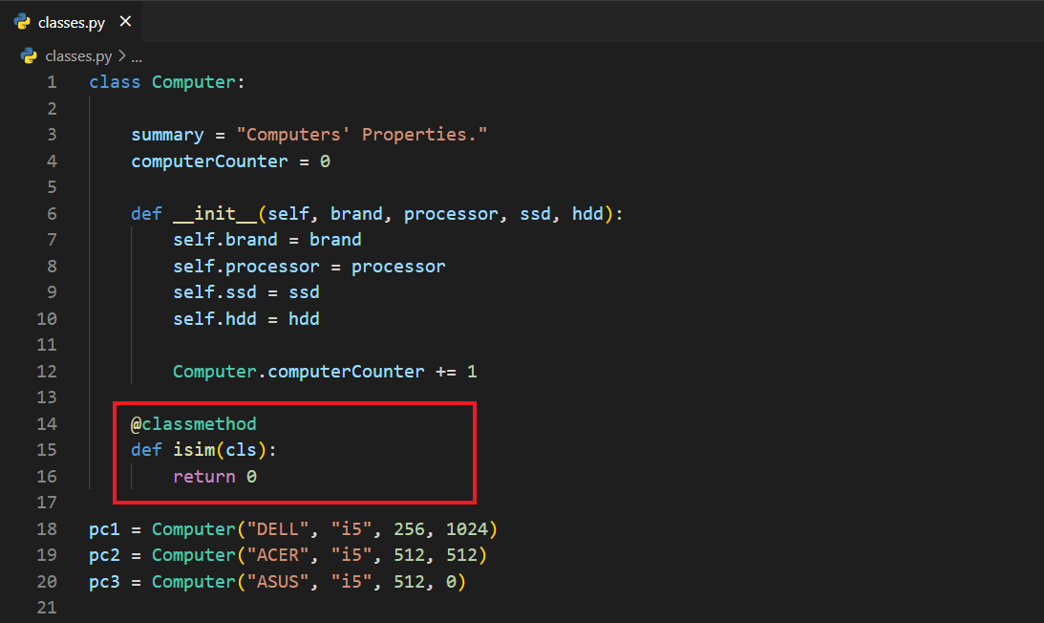Screen dimensions: 1044x623
Task: Select line number 14 in the gutter
Action: [47, 423]
